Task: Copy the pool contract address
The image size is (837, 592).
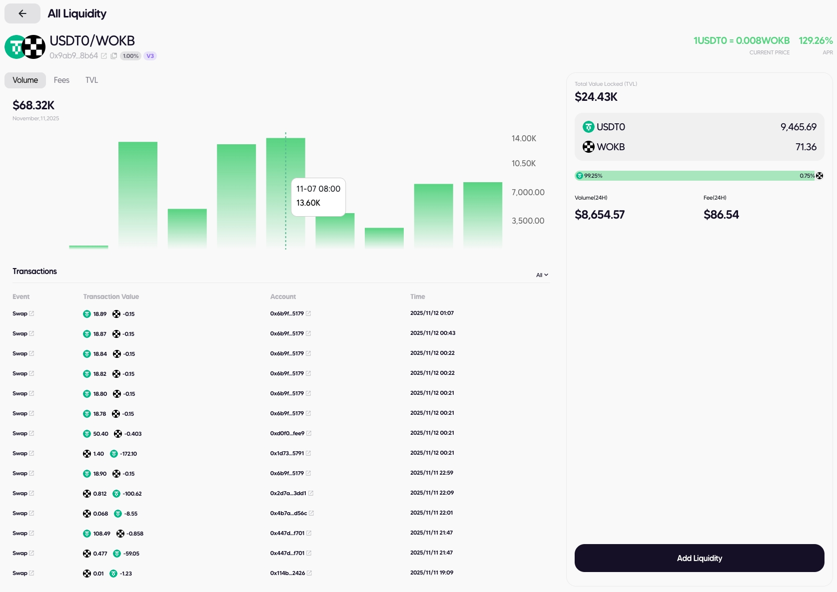Action: 114,56
